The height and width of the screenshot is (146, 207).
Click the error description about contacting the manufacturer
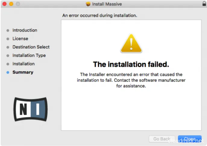coord(131,80)
